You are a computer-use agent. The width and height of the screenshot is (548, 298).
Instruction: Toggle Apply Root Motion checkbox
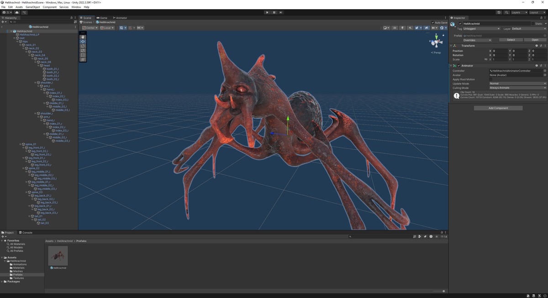[x=491, y=79]
